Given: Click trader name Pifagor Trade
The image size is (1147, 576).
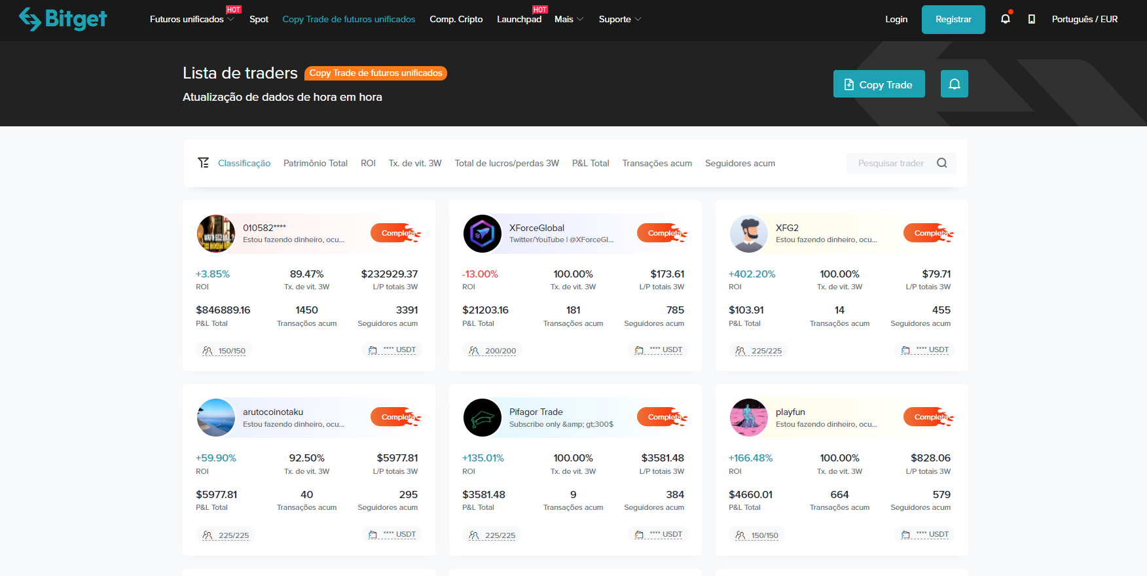Looking at the screenshot, I should tap(536, 412).
